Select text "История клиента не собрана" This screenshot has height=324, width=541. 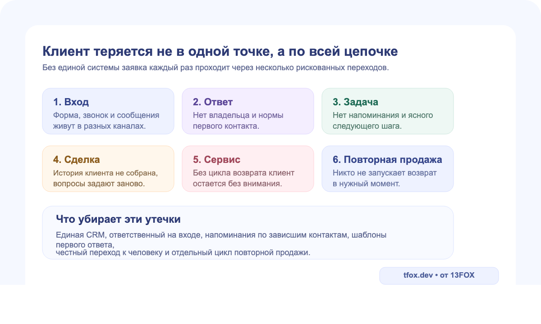(x=105, y=172)
